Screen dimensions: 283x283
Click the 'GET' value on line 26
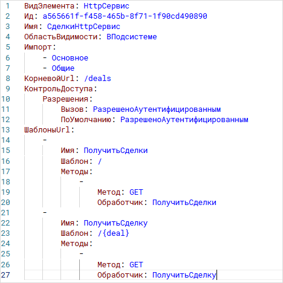(136, 265)
